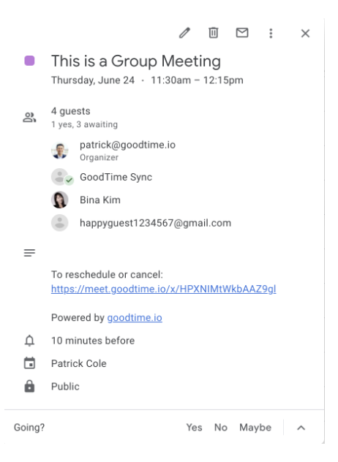Open the meet.goodtime.io reschedule link
The image size is (338, 462).
tap(164, 289)
